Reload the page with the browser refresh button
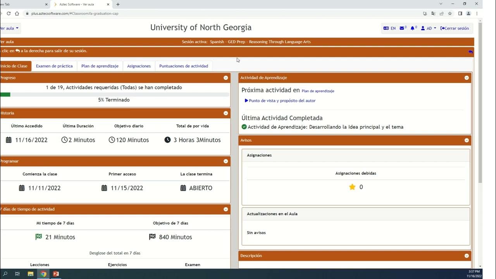Screen dimensions: 496x279 pyautogui.click(x=9, y=13)
